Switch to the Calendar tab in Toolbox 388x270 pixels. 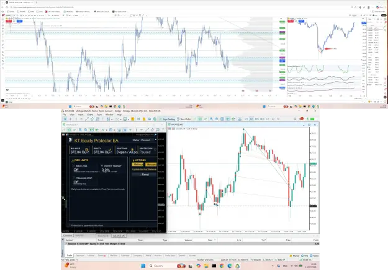click(125, 255)
